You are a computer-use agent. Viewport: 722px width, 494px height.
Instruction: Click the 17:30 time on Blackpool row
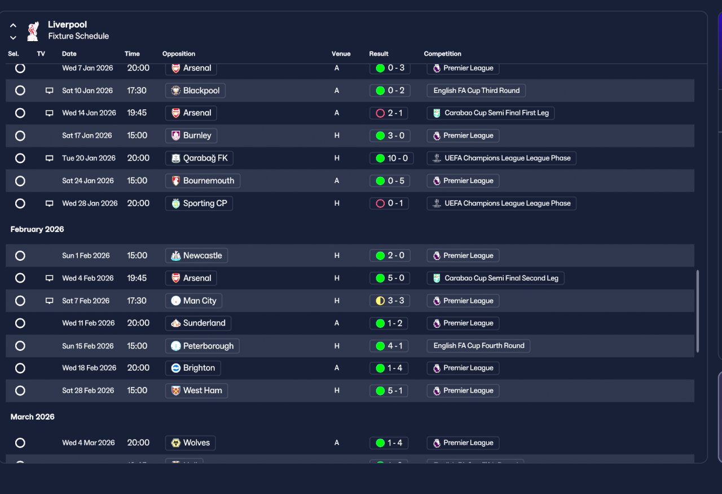tap(137, 91)
